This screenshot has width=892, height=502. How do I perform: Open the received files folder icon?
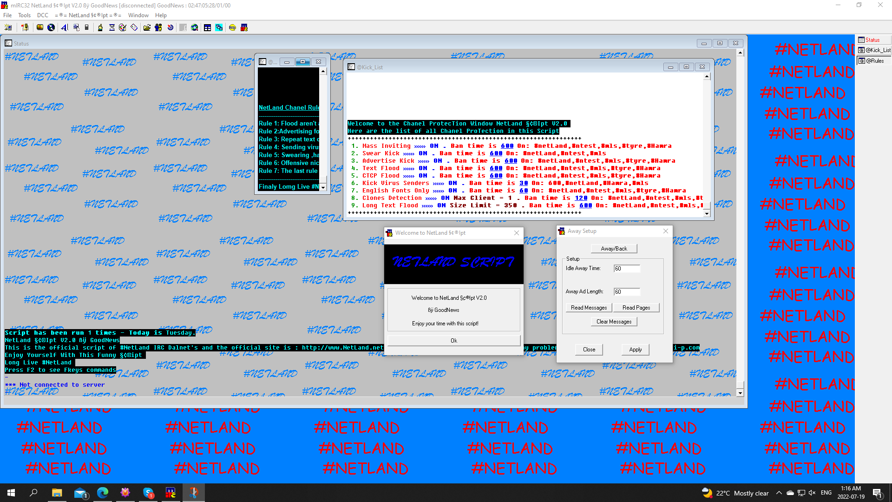pyautogui.click(x=147, y=27)
